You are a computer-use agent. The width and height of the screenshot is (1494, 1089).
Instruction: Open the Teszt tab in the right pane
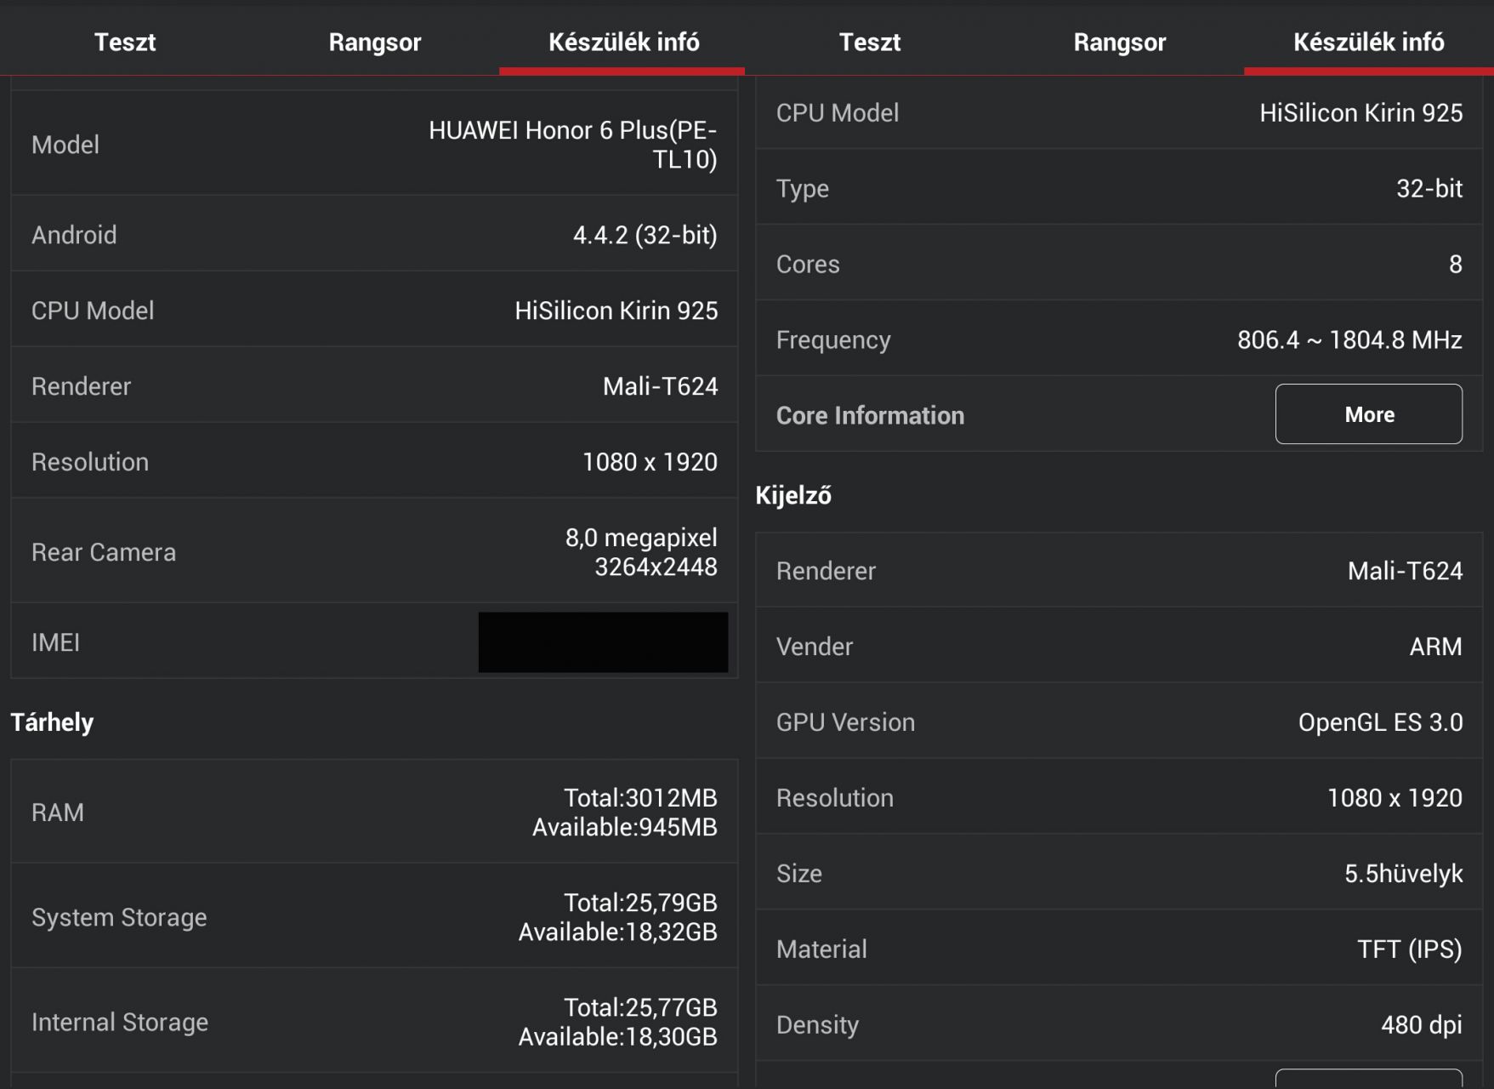[x=869, y=42]
